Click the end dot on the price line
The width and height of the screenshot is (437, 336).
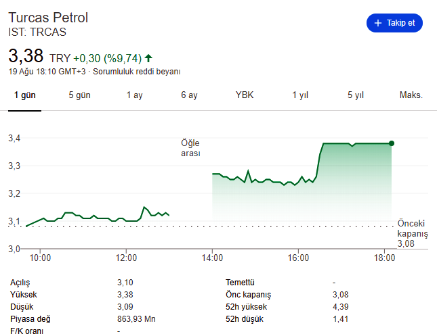click(x=392, y=143)
